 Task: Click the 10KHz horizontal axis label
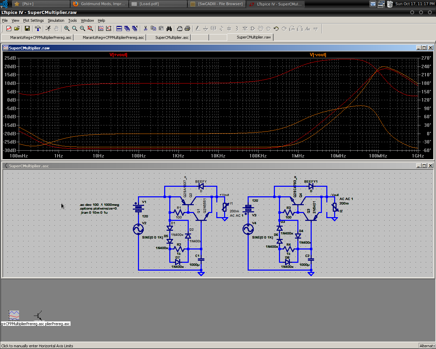(218, 156)
